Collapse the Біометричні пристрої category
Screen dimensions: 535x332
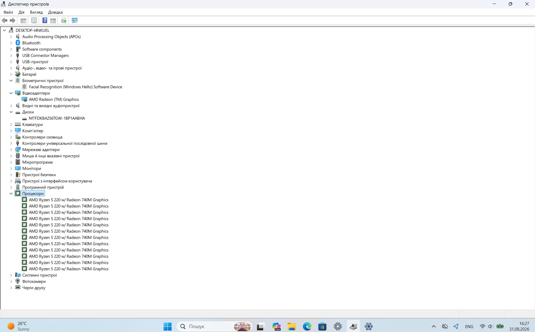point(11,80)
